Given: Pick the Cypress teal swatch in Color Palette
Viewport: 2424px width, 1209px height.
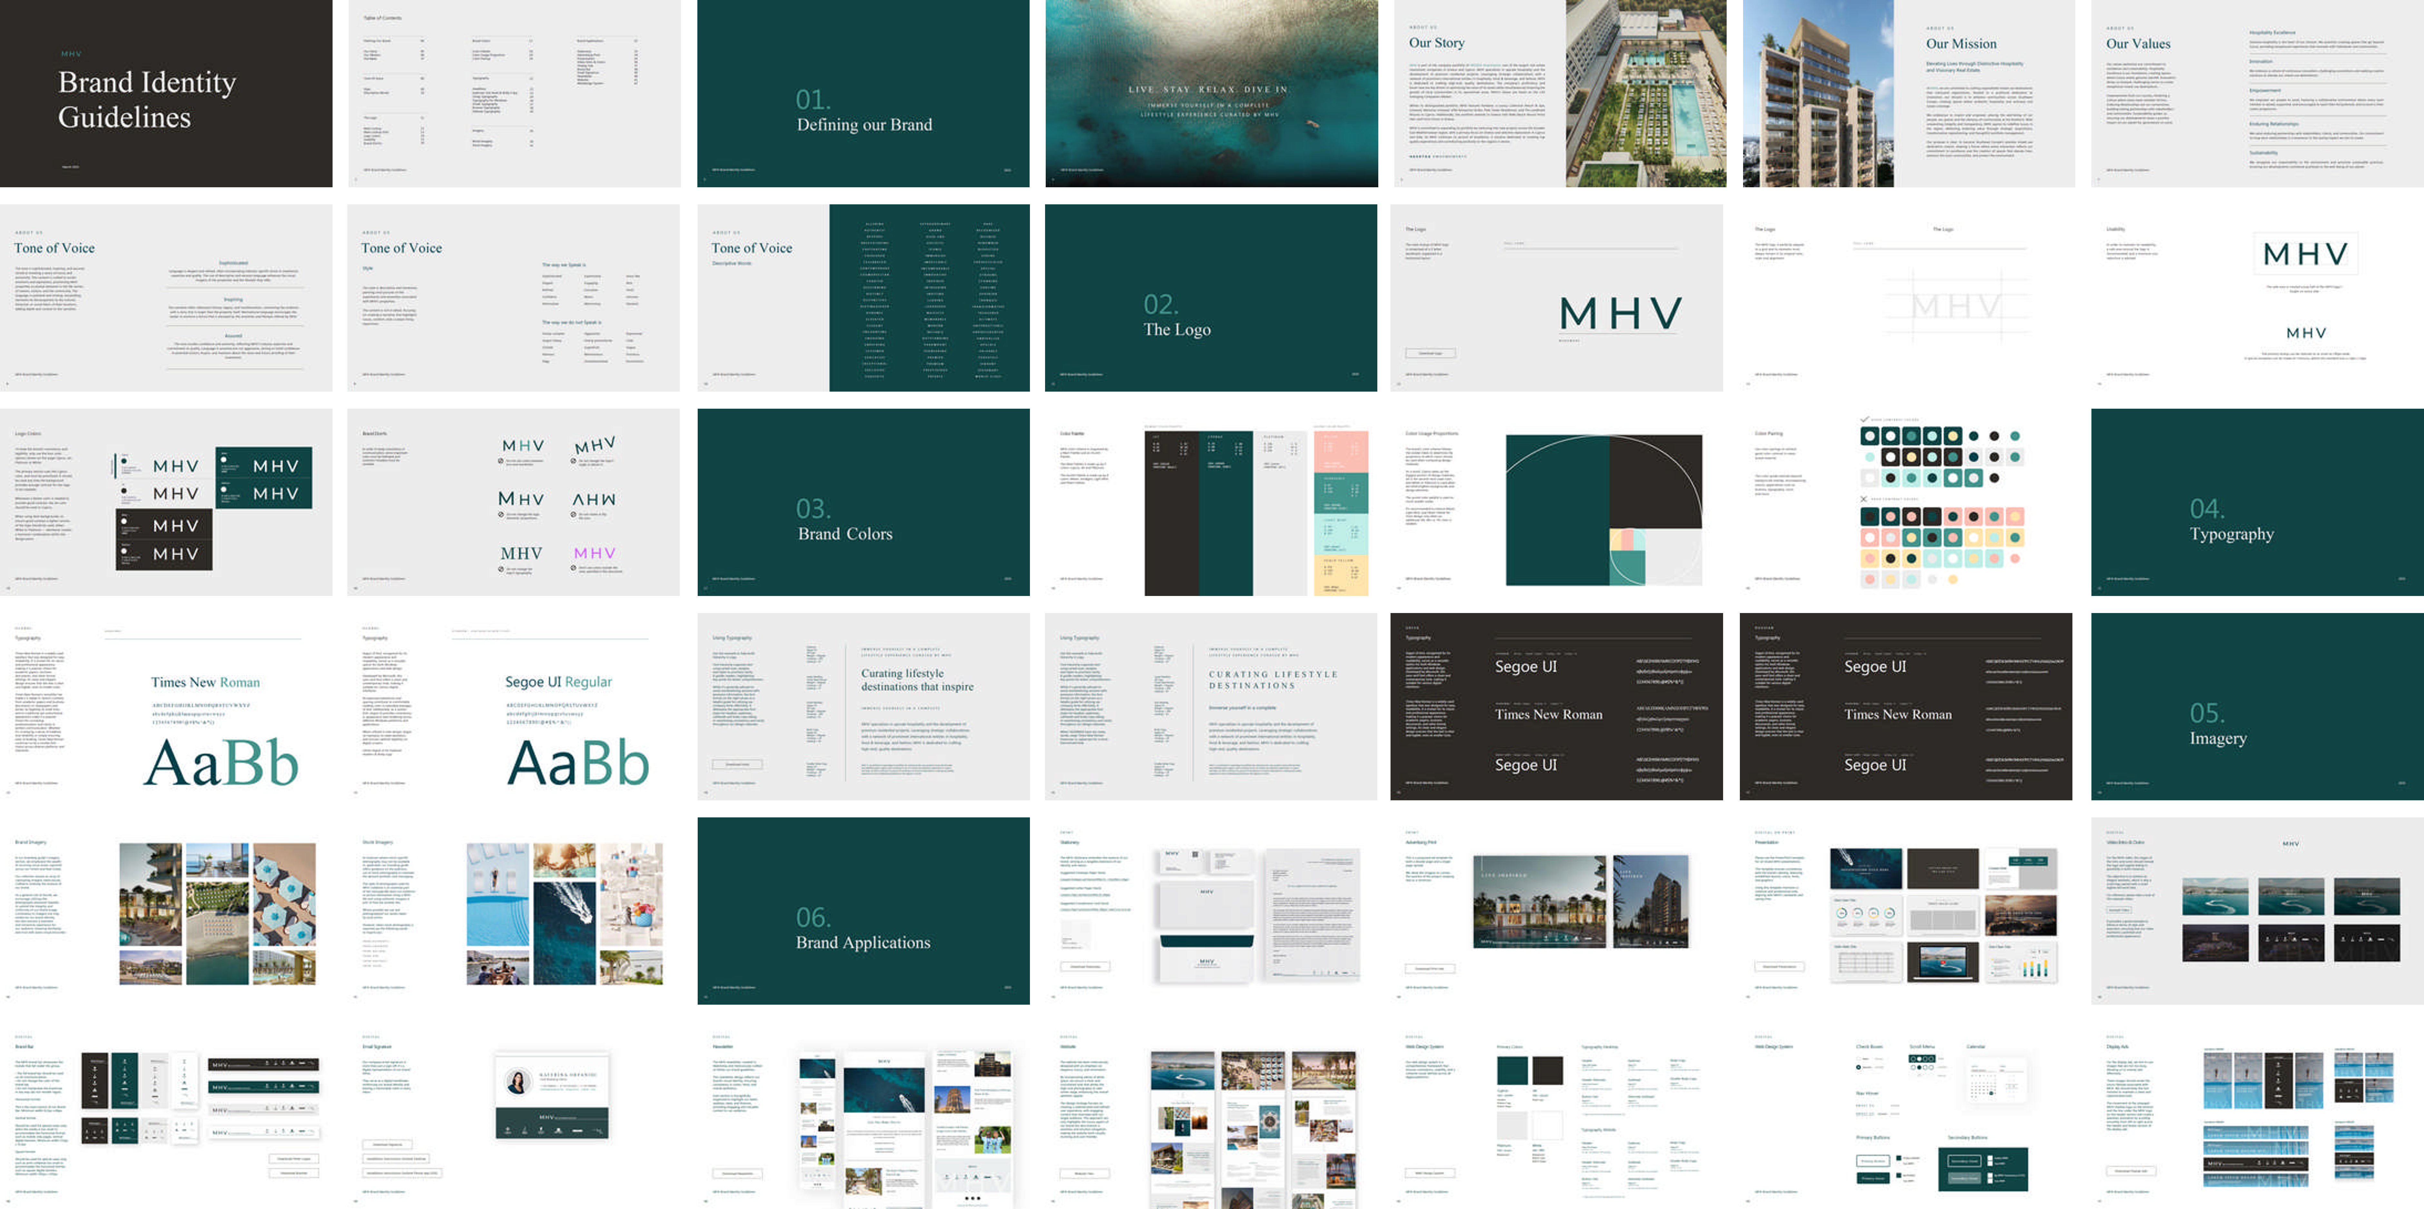Looking at the screenshot, I should (1226, 514).
